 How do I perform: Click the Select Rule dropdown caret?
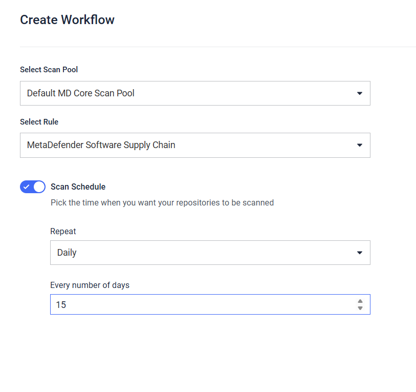[x=360, y=145]
